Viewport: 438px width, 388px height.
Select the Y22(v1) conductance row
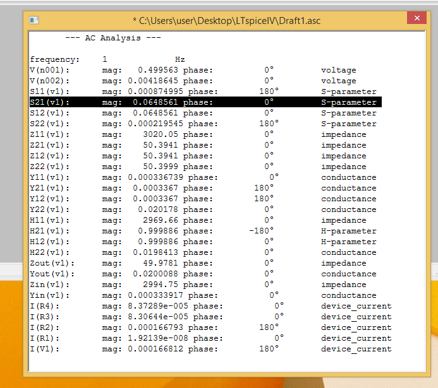(203, 209)
